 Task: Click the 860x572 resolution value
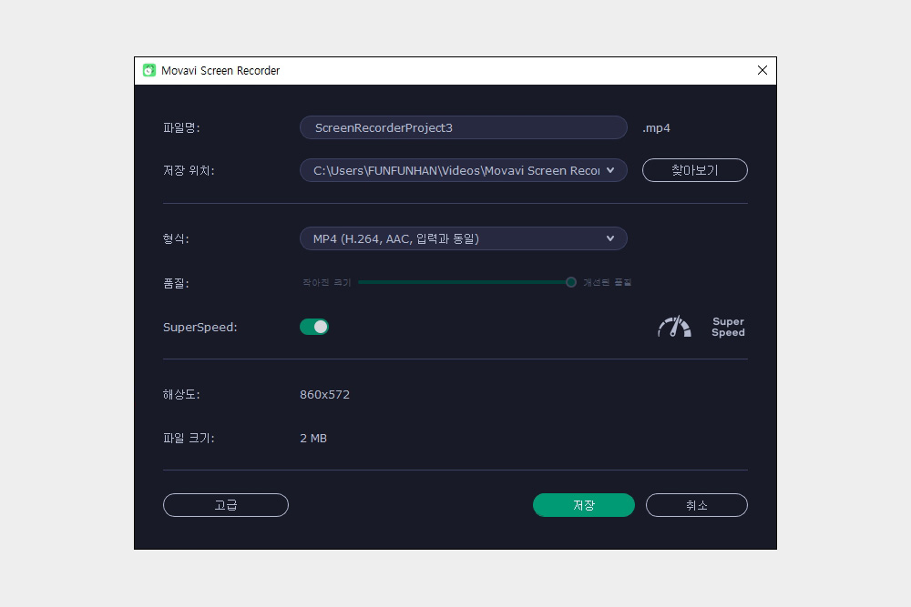325,395
